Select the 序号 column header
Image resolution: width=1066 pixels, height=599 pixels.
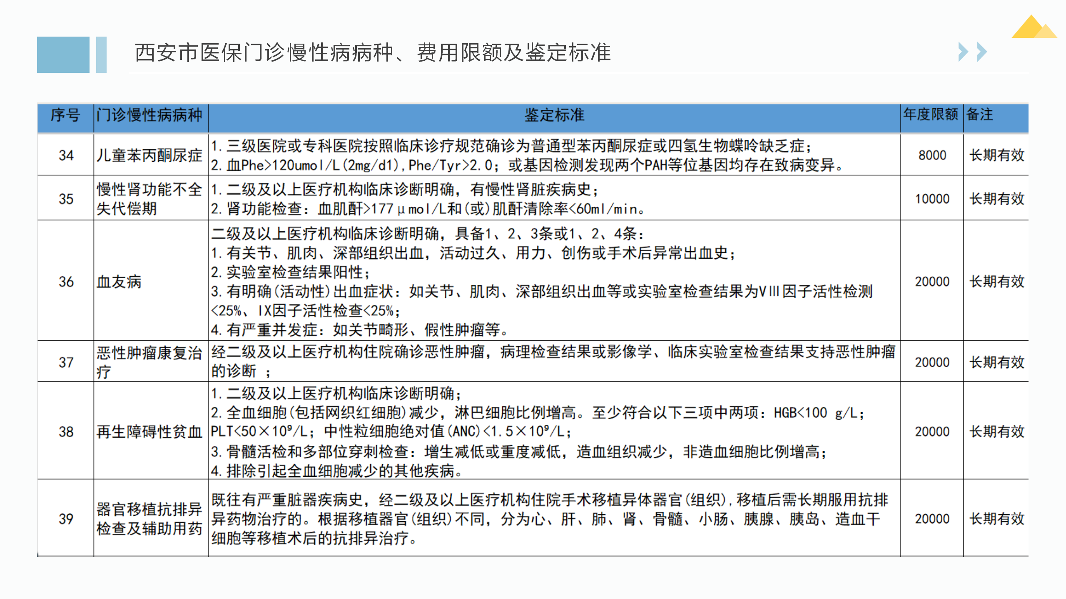click(65, 115)
